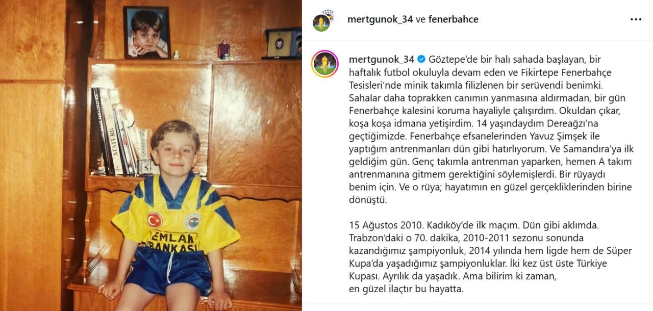Click the Emlak Bankası sponsor text on jersey
Screen dimensions: 653x311
coord(173,241)
